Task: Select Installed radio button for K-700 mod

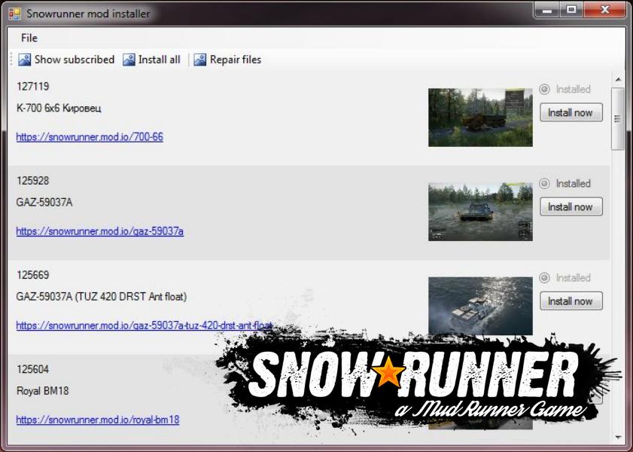Action: (545, 89)
